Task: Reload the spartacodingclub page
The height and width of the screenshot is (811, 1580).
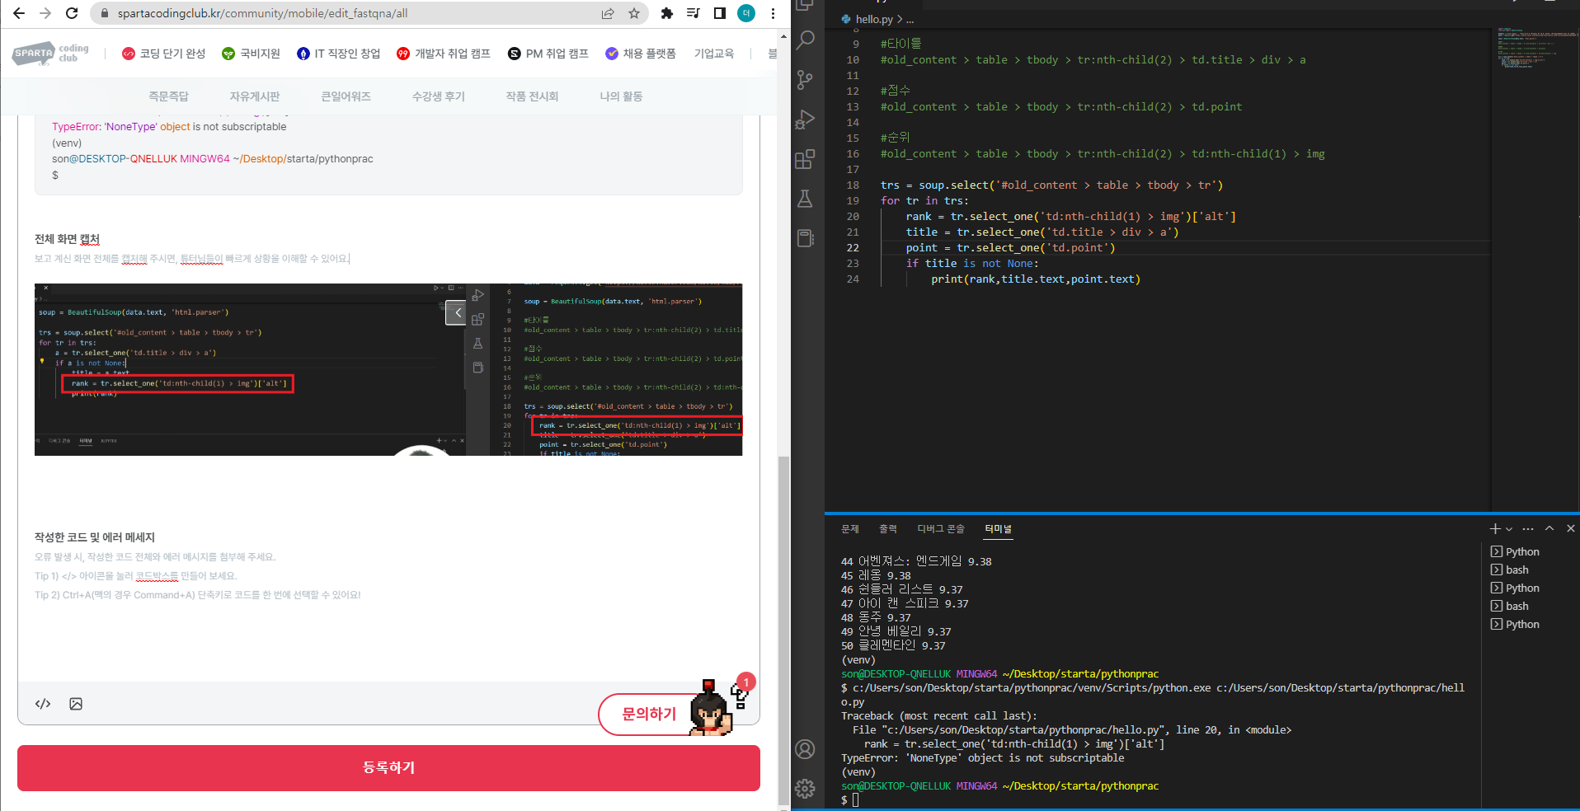Action: (72, 13)
